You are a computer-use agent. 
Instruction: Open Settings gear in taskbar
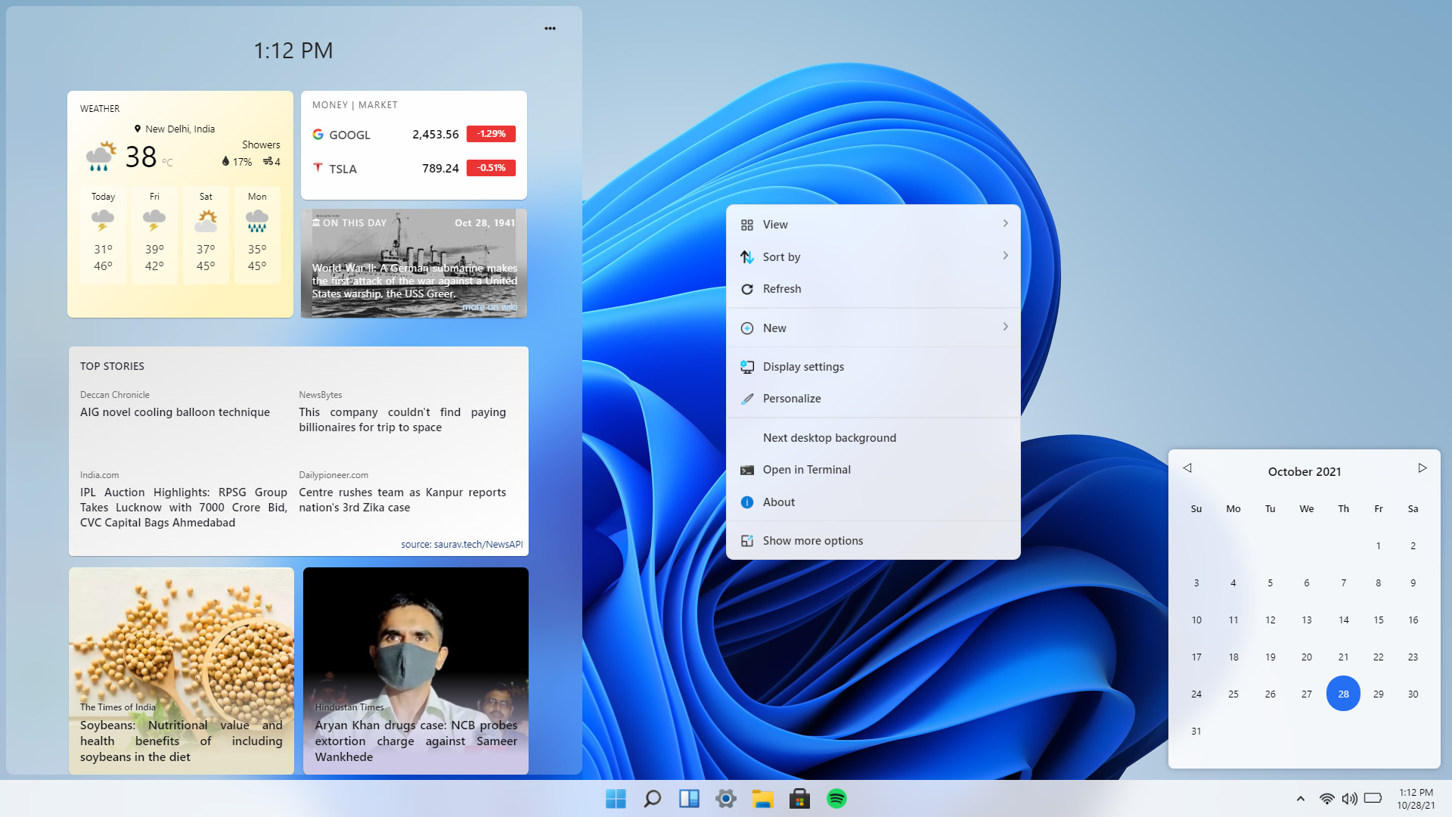(726, 799)
